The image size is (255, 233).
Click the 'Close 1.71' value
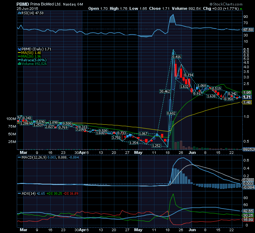click(x=160, y=9)
